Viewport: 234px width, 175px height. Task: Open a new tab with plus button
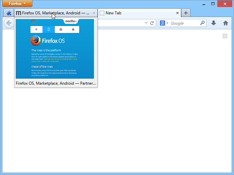pos(186,13)
